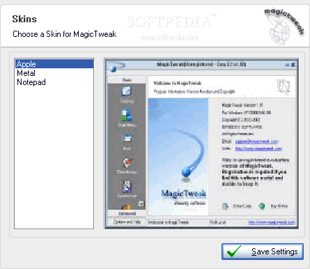Click the Apple skin preview thumbnail

tap(201, 144)
